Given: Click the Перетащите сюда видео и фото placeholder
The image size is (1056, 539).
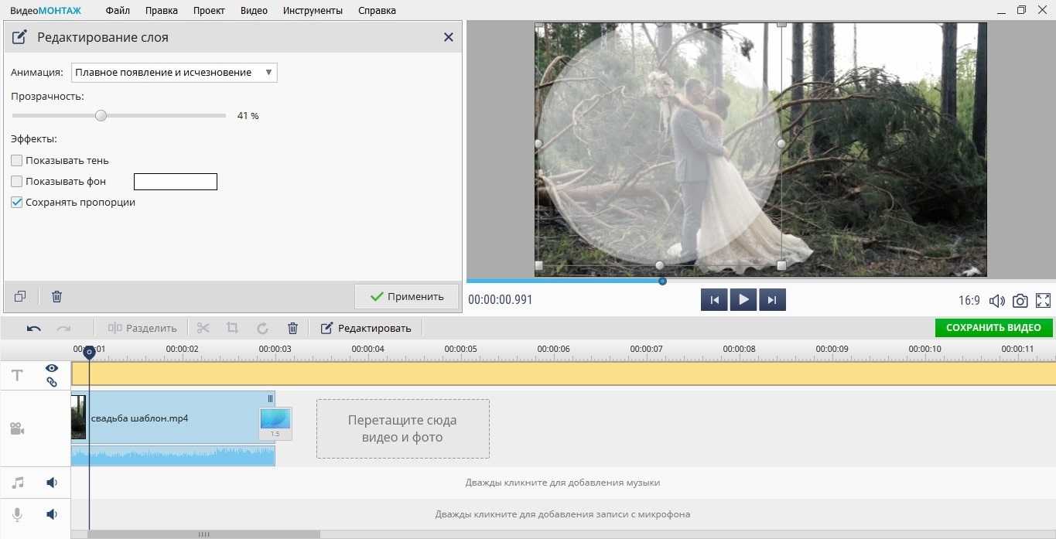Looking at the screenshot, I should [x=402, y=428].
